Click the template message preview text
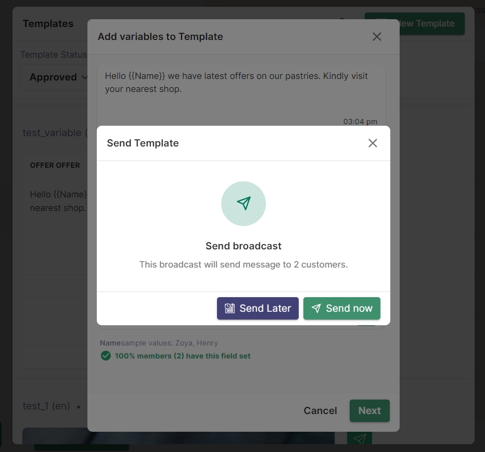The image size is (485, 452). [x=236, y=82]
